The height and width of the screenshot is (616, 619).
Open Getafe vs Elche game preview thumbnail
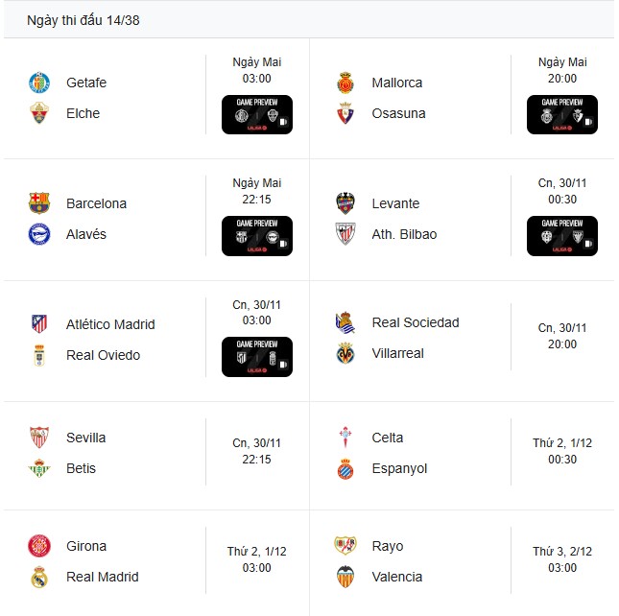256,114
